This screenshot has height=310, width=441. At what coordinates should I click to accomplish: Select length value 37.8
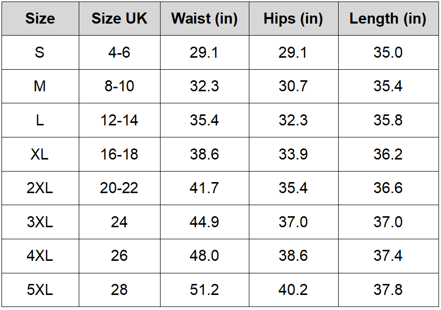(x=388, y=290)
